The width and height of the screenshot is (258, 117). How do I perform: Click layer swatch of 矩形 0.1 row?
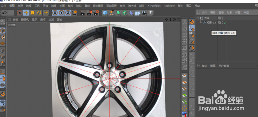pyautogui.click(x=220, y=23)
